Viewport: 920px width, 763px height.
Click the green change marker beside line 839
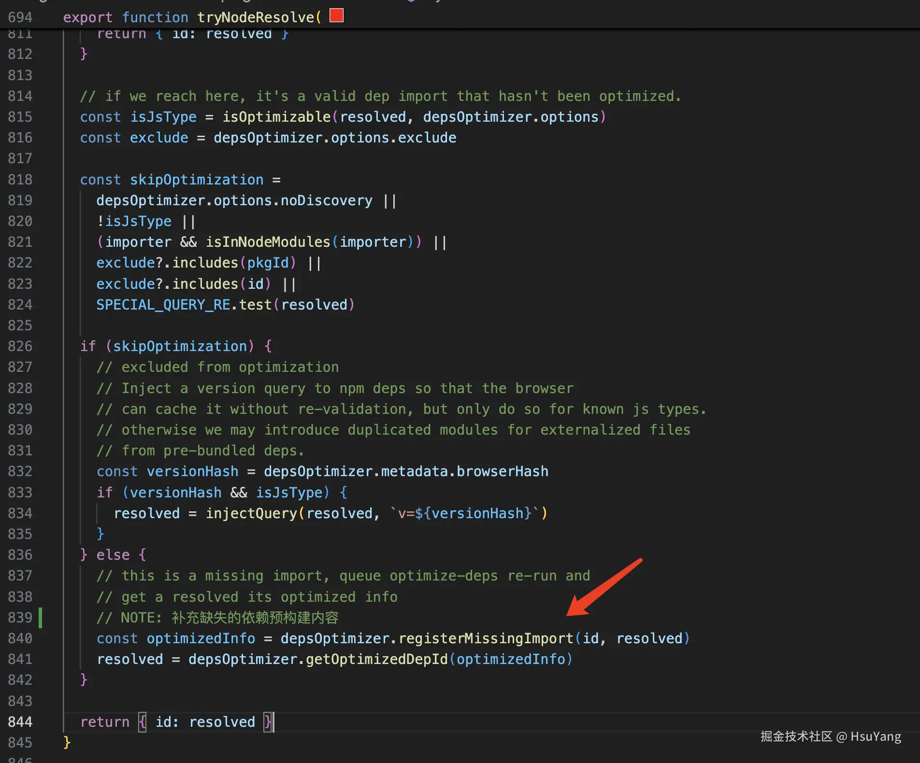[41, 618]
